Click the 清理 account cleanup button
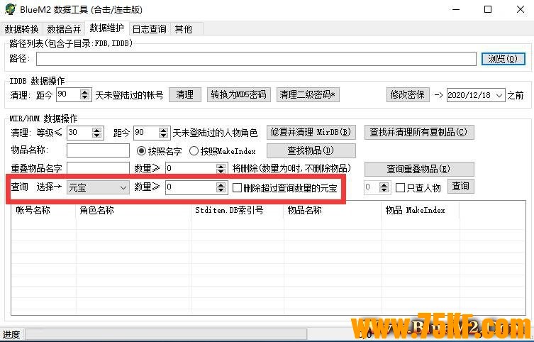 184,94
